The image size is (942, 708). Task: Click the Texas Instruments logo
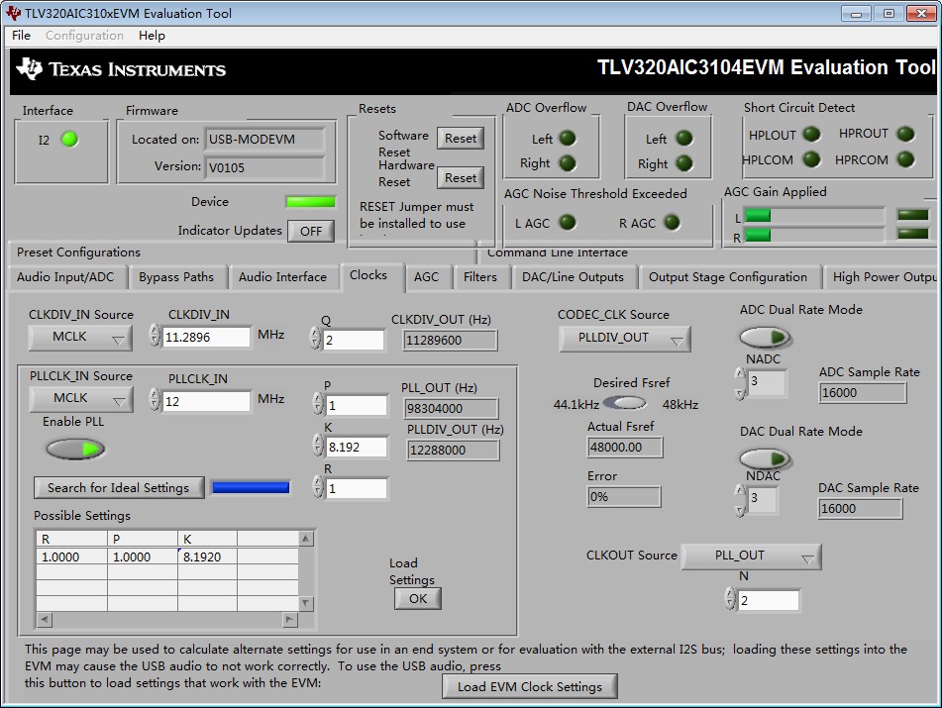click(121, 69)
